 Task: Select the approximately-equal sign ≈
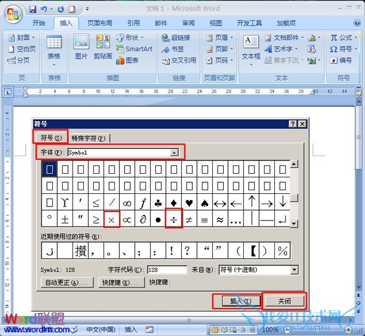[220, 219]
